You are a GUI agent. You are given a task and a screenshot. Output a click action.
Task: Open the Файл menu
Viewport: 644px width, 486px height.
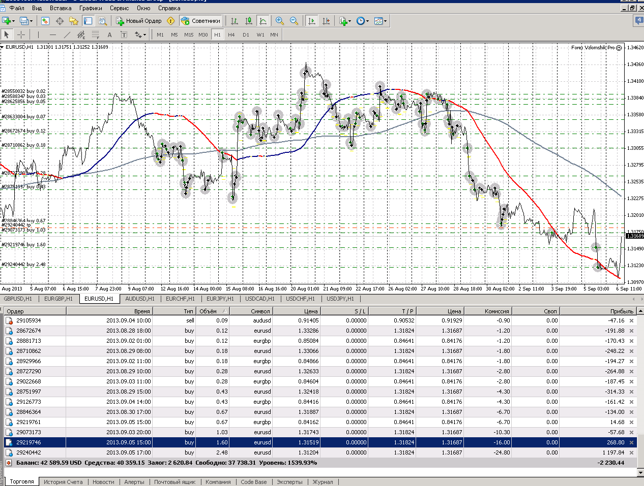17,8
